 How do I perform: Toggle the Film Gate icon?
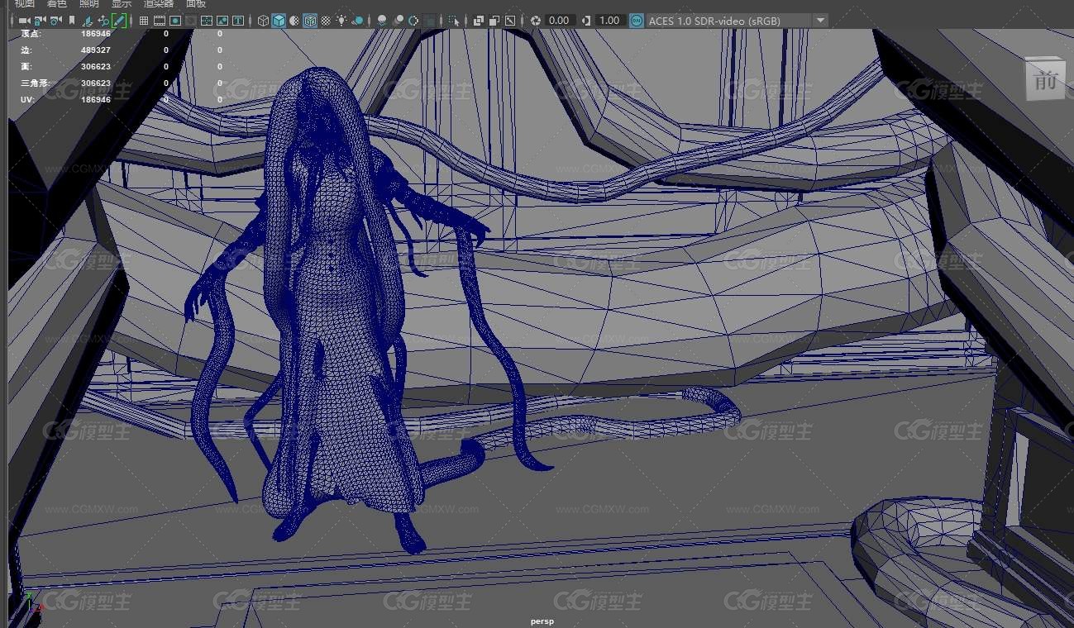(160, 21)
